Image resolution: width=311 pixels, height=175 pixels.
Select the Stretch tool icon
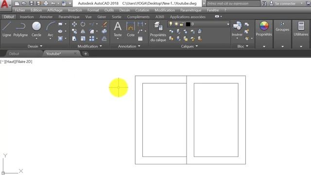[74, 38]
